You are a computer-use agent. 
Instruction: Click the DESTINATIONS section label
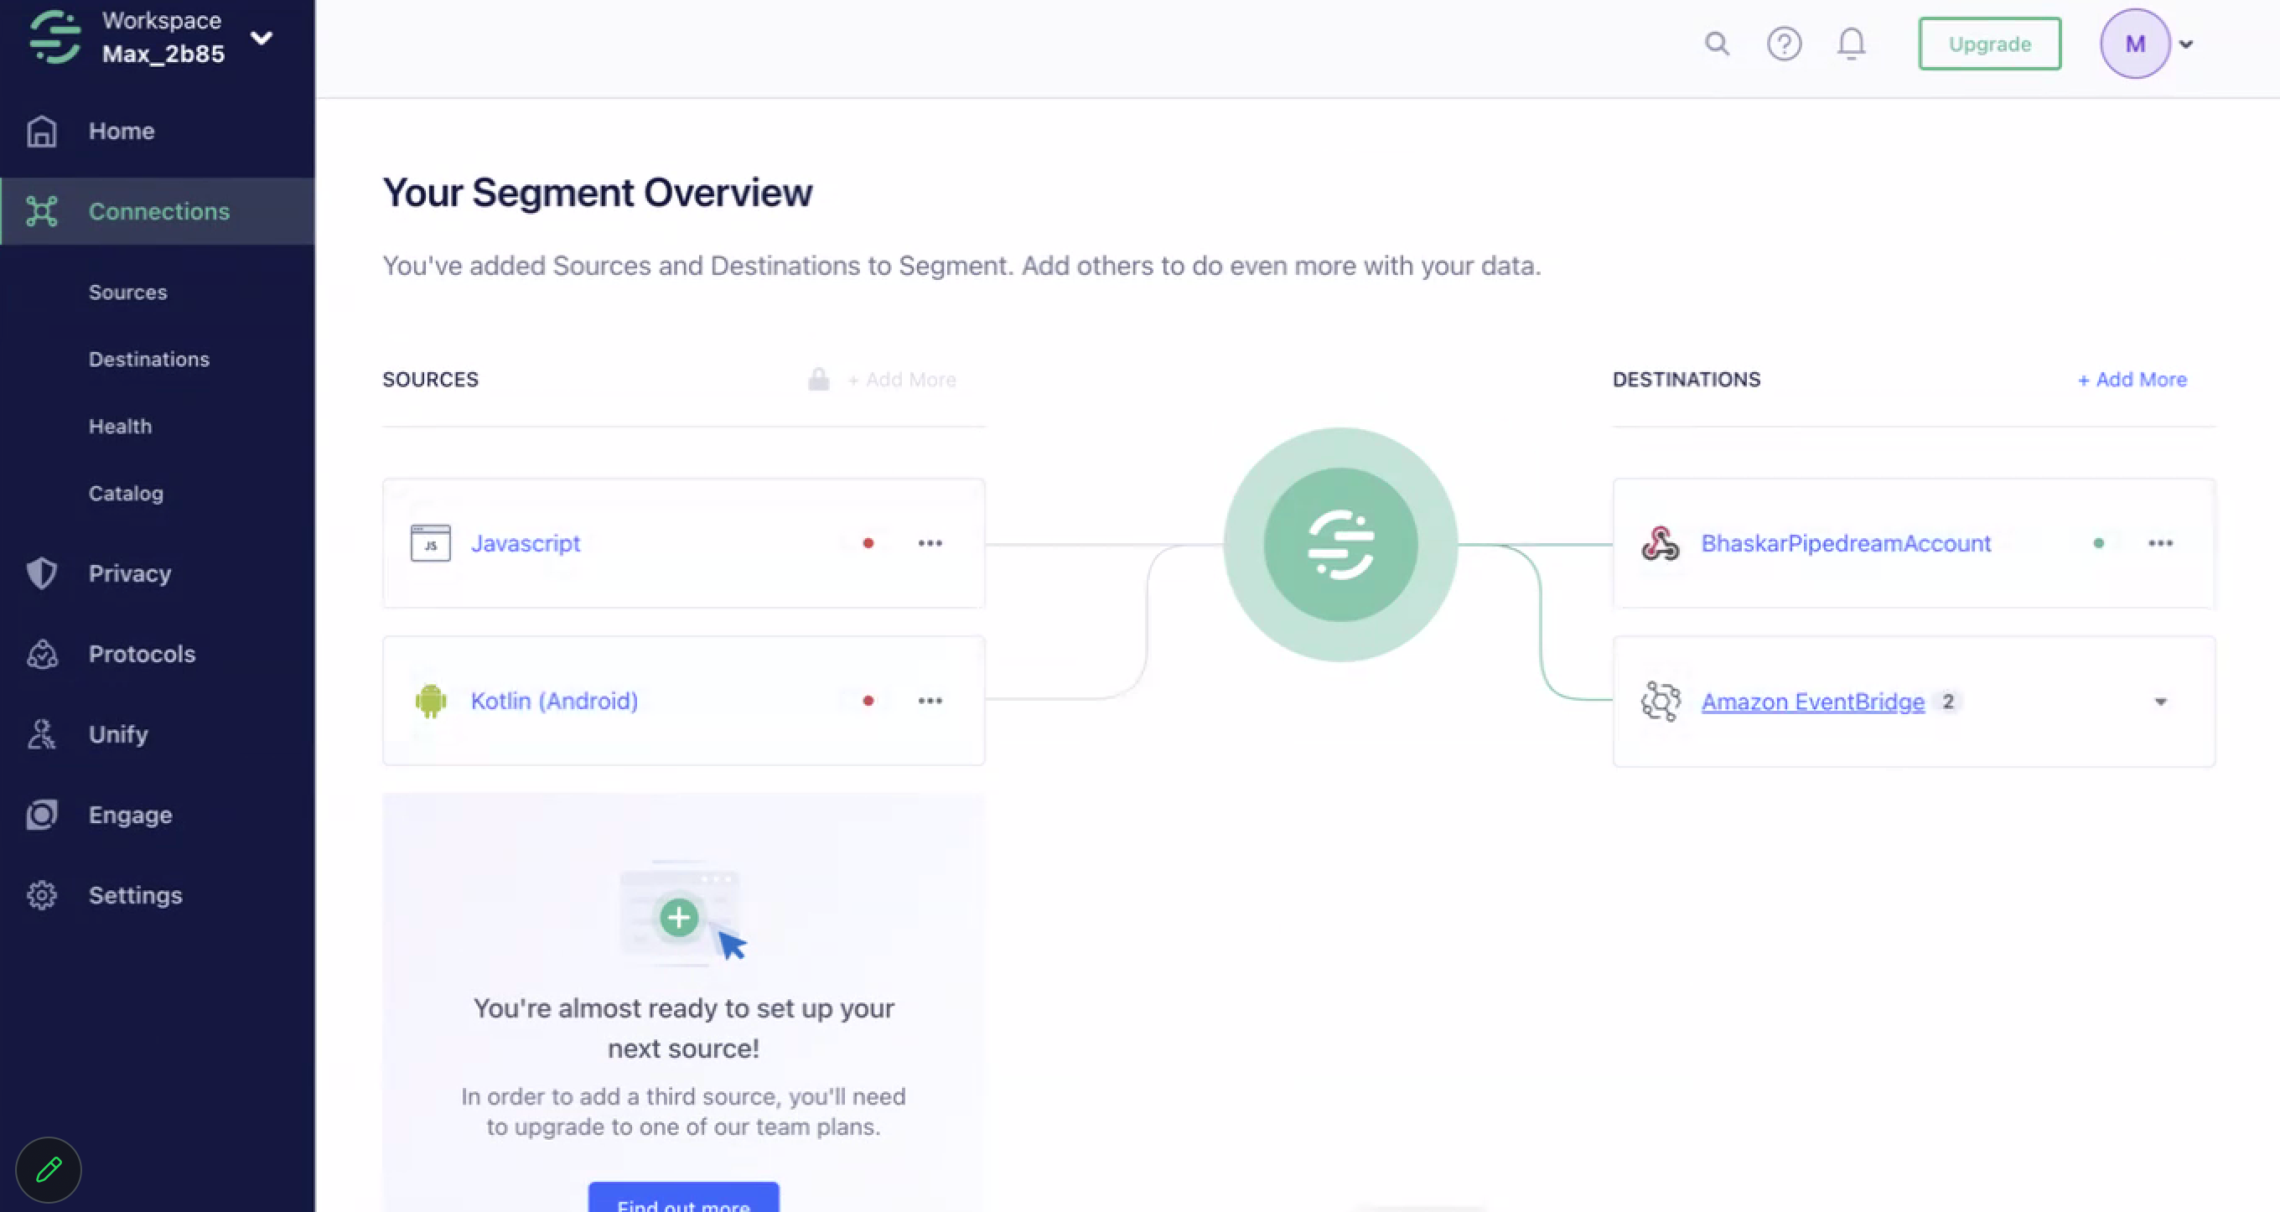click(x=1686, y=379)
